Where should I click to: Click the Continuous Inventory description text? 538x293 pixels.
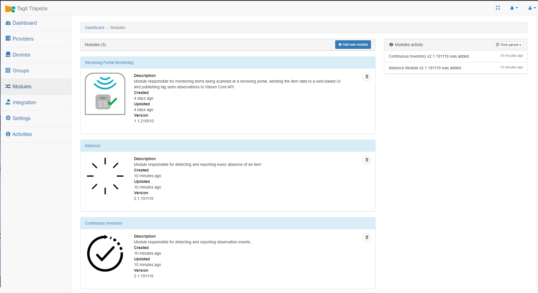pyautogui.click(x=193, y=242)
